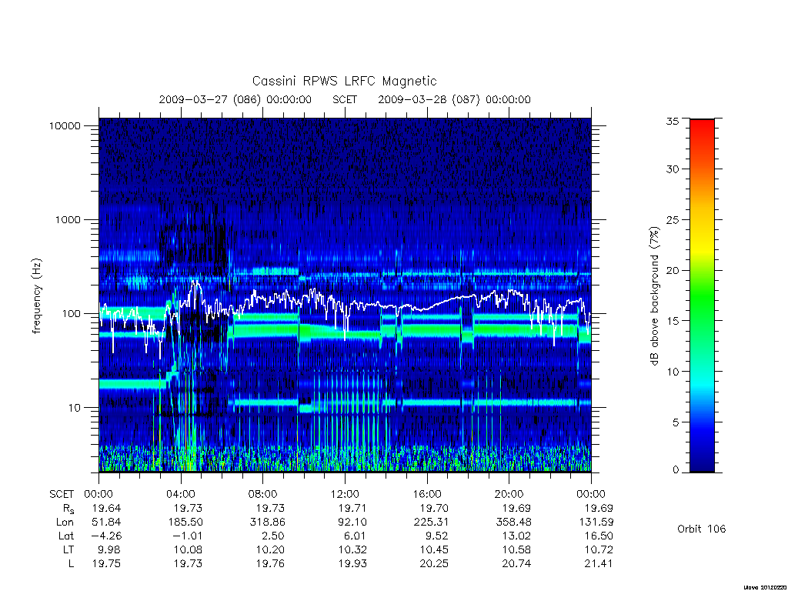Click the L value 20.25
The width and height of the screenshot is (788, 591).
click(x=434, y=564)
